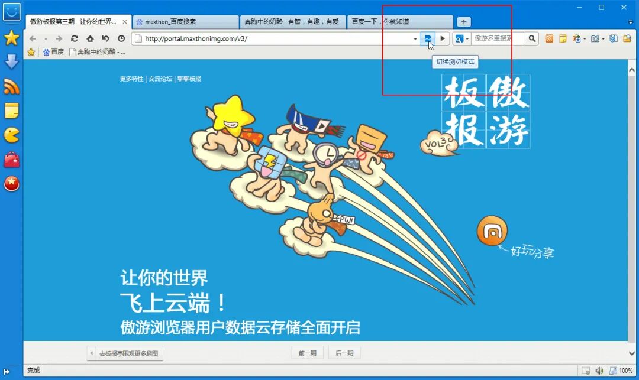The image size is (639, 380).
Task: Click the Maxthon multi-search input box
Action: [x=498, y=38]
